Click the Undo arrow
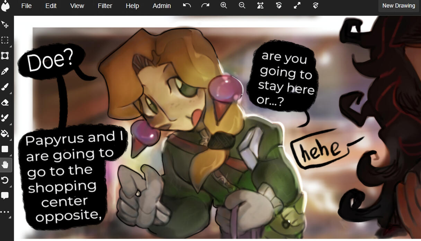421x241 pixels. [x=187, y=6]
